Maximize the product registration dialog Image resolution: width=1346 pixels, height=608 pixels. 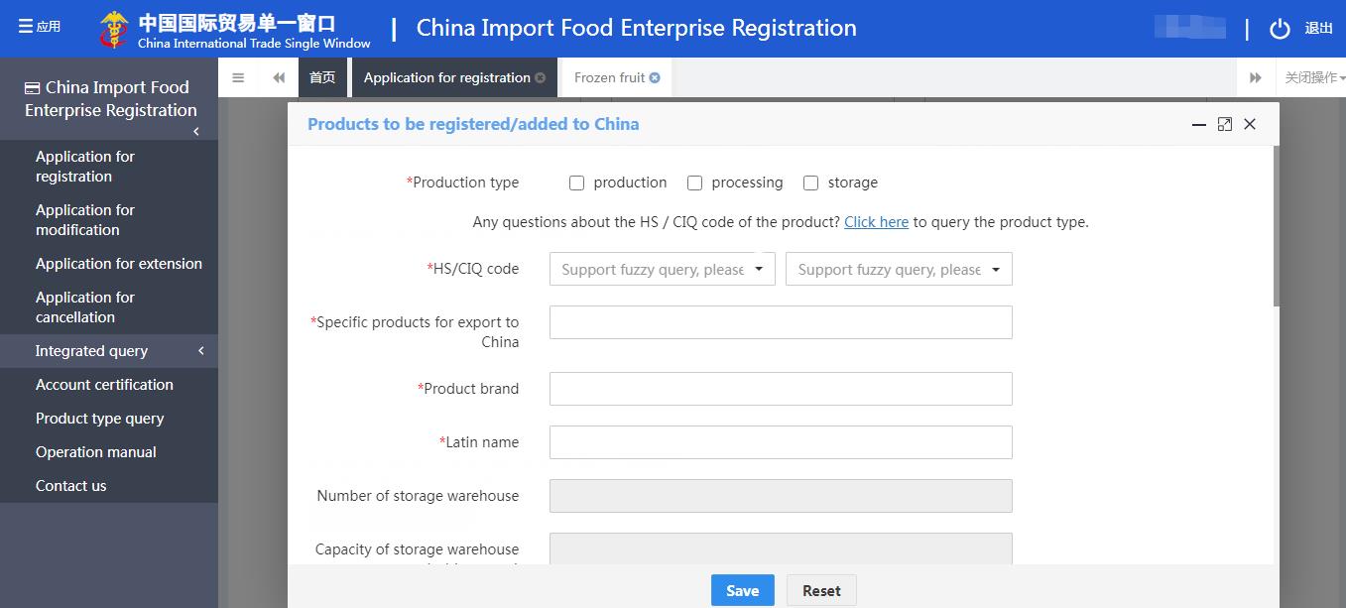coord(1225,124)
